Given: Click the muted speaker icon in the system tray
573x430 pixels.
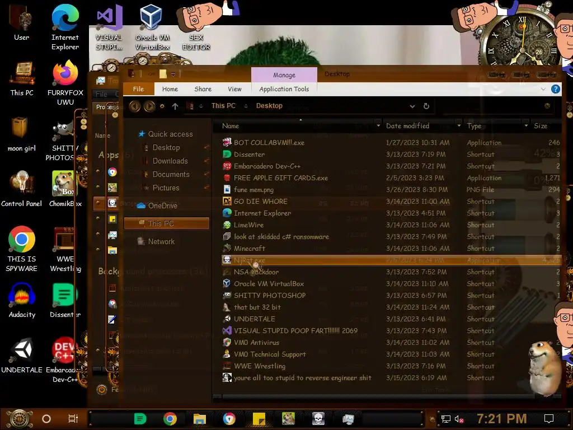Looking at the screenshot, I should 459,419.
